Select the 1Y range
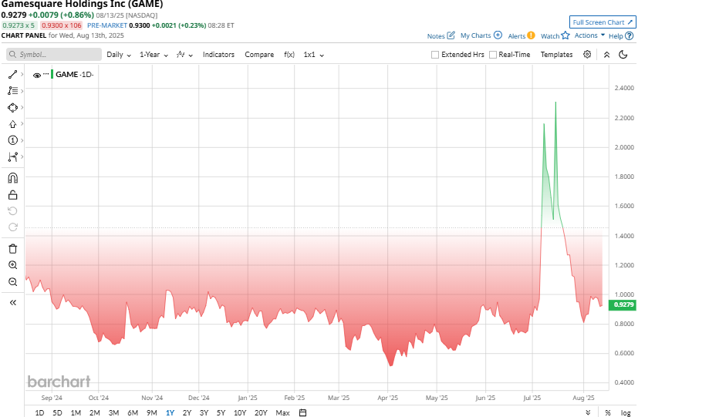The image size is (709, 417). pos(170,412)
